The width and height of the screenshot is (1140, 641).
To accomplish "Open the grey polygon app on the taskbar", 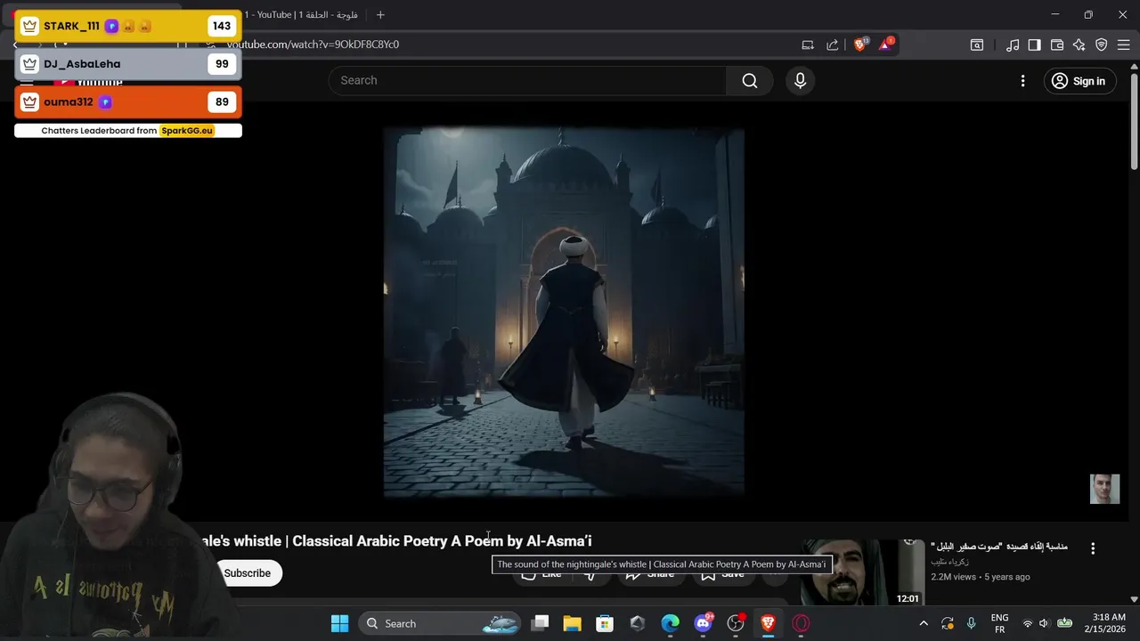I will pos(638,624).
